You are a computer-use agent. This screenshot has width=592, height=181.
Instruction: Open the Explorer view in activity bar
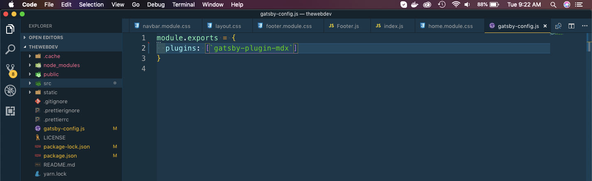click(10, 29)
